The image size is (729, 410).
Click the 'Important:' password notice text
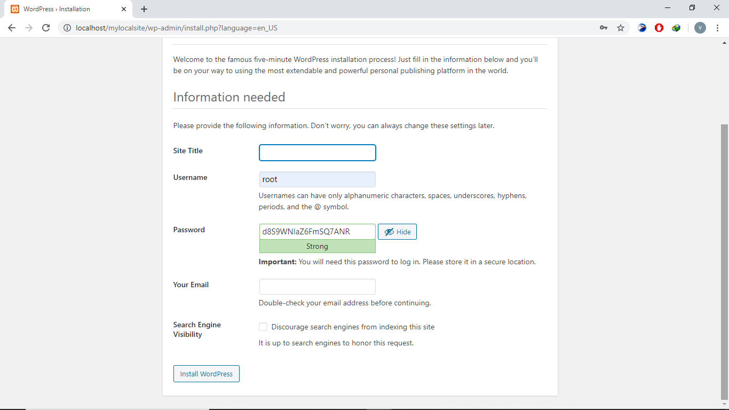(397, 262)
